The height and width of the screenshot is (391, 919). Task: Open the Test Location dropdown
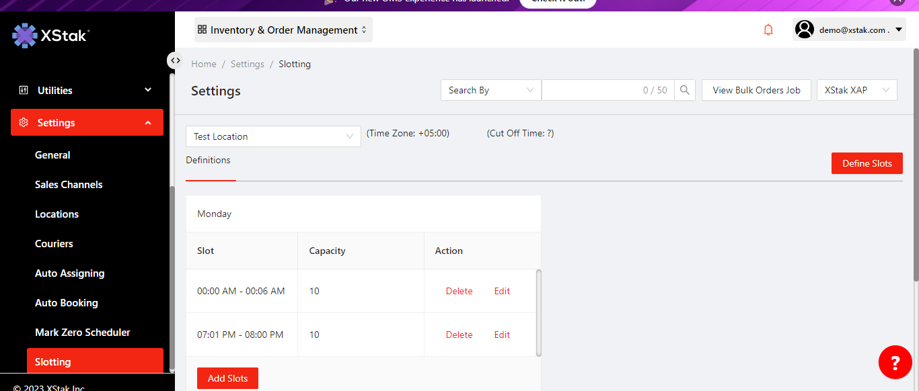click(273, 136)
